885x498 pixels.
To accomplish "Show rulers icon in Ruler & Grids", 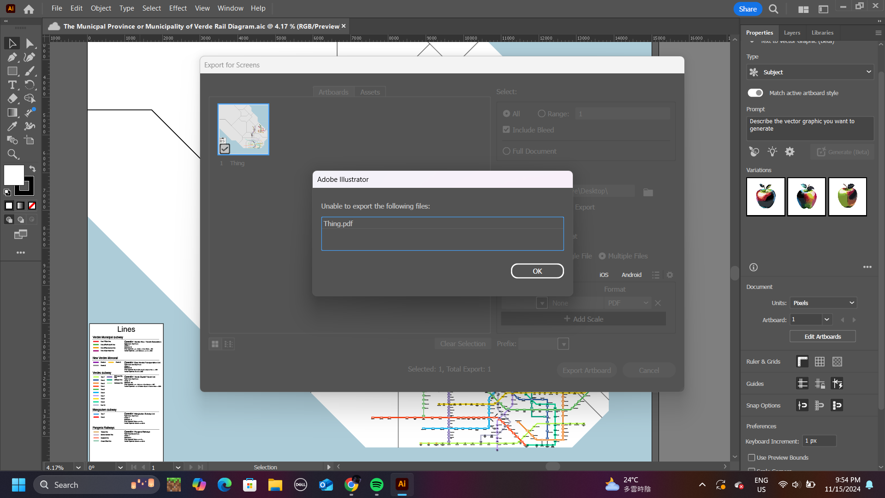I will [802, 362].
